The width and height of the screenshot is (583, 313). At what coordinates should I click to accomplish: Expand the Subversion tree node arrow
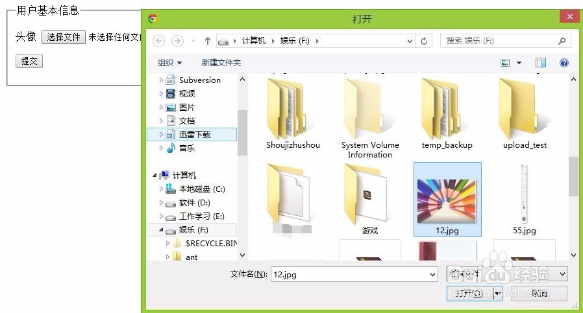click(x=160, y=80)
